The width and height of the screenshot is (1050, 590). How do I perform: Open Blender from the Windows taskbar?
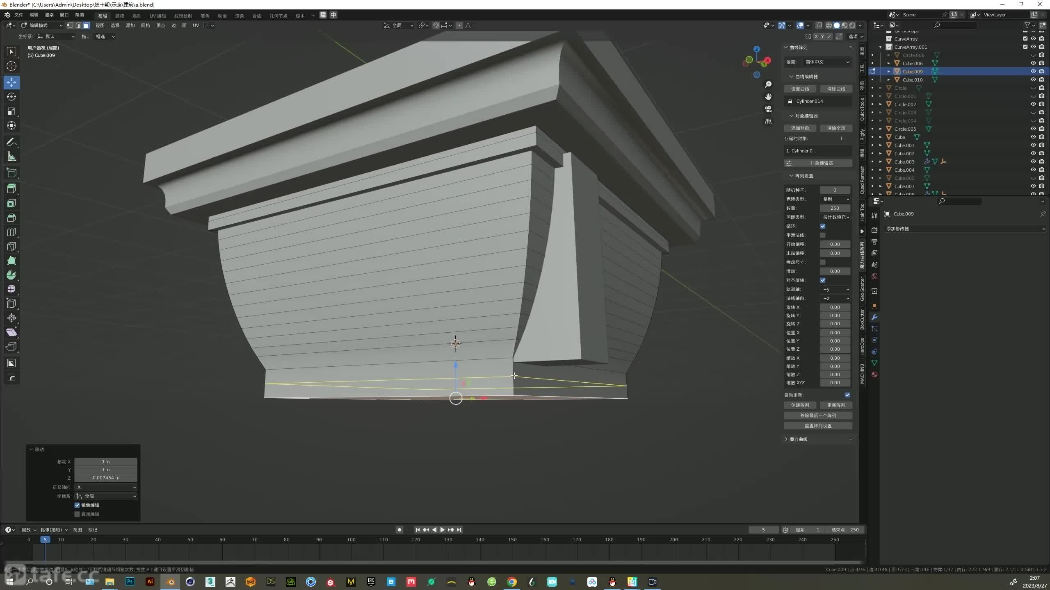170,582
